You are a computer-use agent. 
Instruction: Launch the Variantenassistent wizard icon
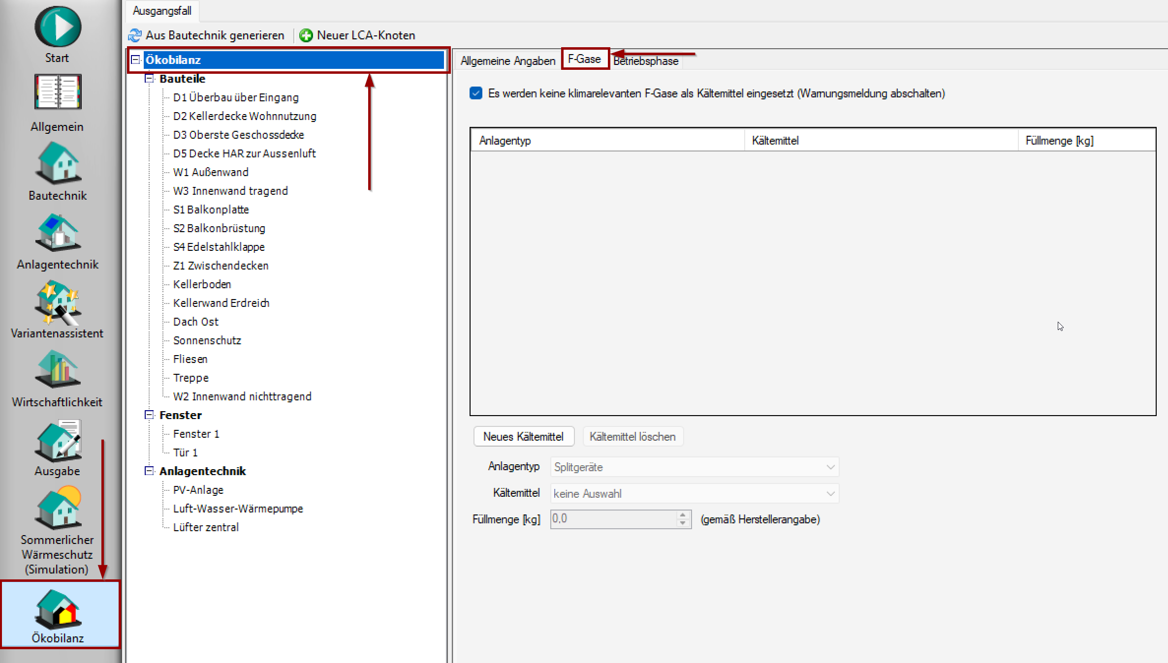point(58,302)
